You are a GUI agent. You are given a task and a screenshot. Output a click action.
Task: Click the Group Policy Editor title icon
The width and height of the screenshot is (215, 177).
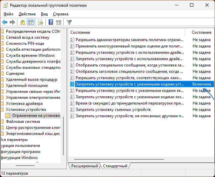[x=5, y=5]
